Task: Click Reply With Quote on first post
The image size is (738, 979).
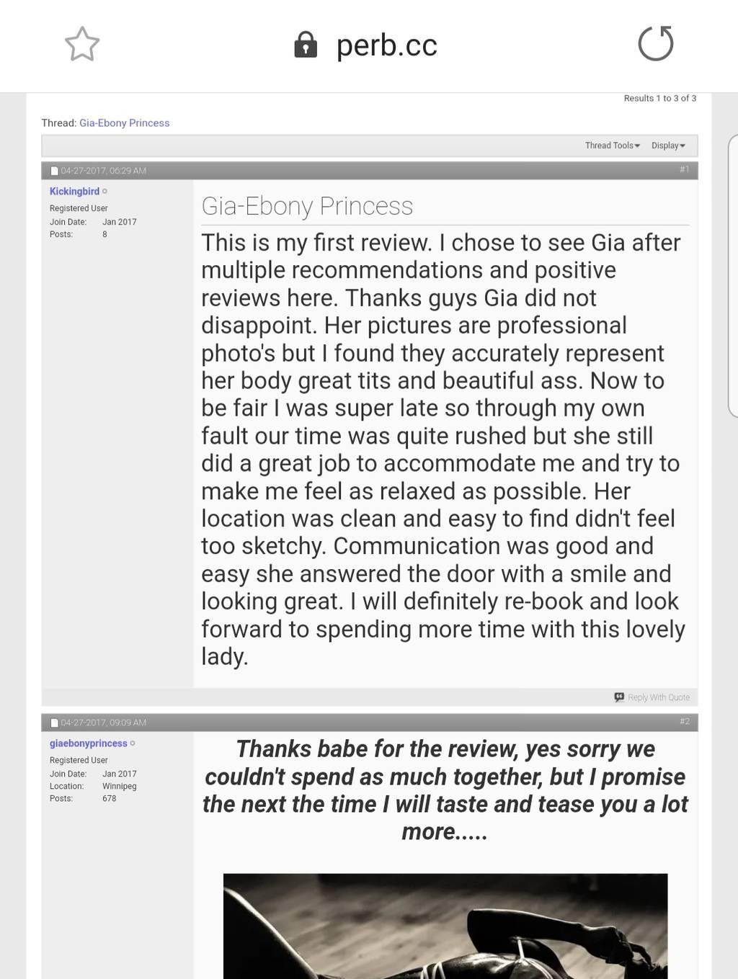Action: 652,697
